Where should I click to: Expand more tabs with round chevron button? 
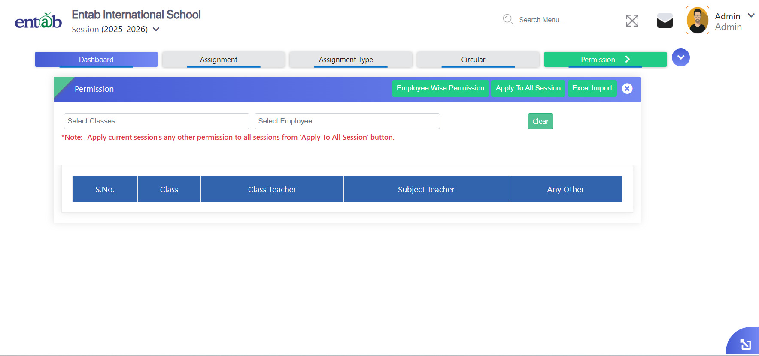coord(680,57)
